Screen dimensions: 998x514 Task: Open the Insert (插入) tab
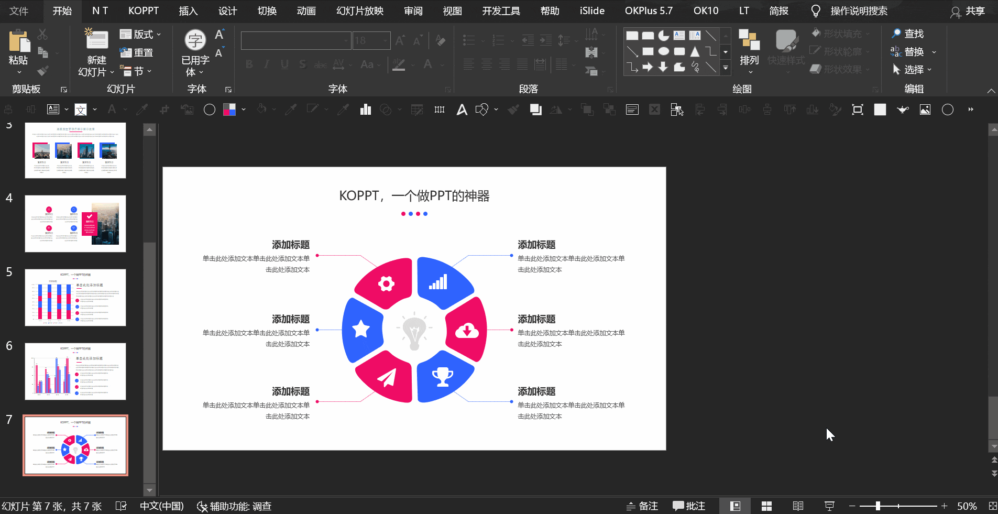[x=188, y=11]
